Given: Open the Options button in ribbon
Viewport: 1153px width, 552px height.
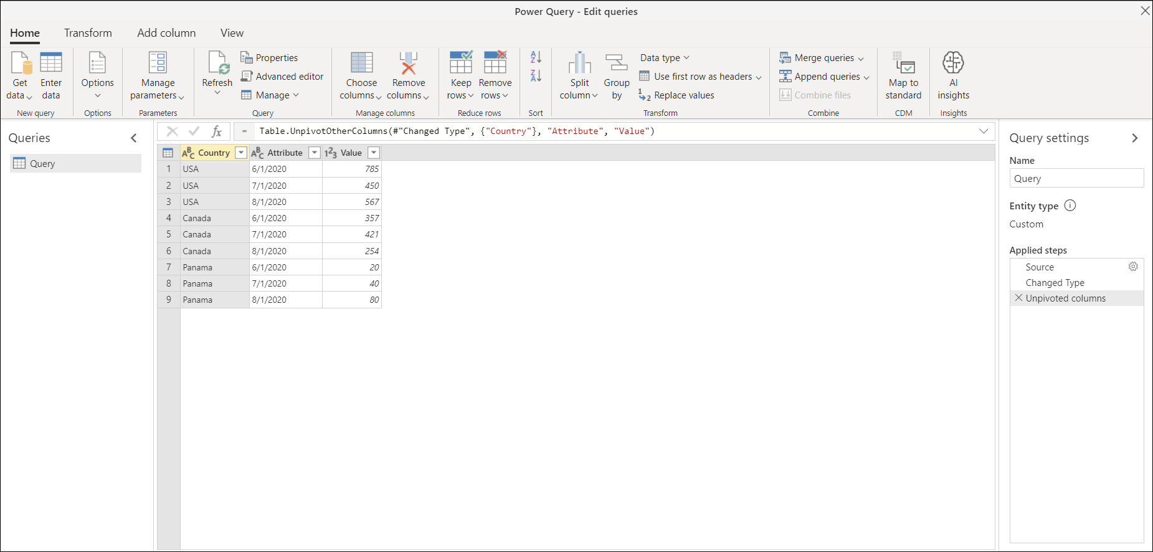Looking at the screenshot, I should click(98, 75).
